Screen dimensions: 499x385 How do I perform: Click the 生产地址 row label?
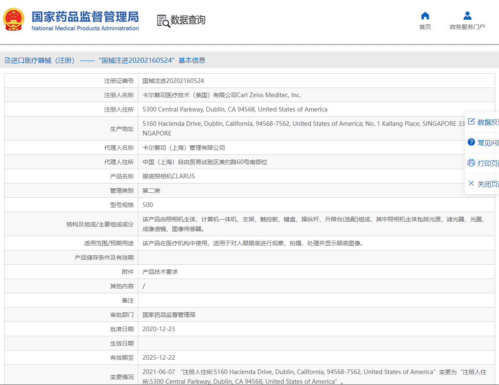click(x=122, y=129)
